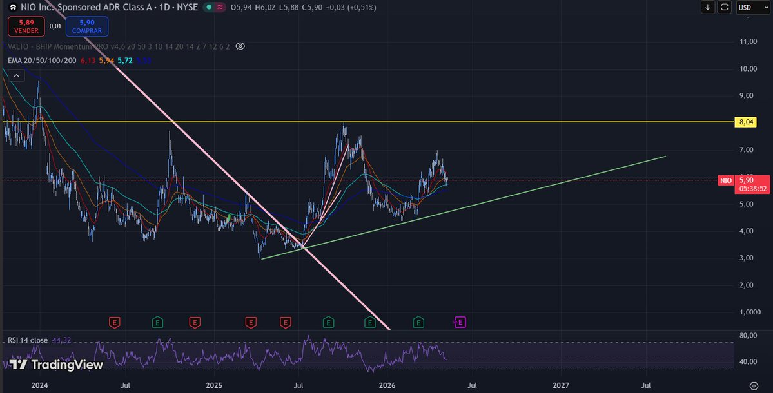Viewport: 773px width, 393px height.
Task: Click the RSI 80,00 axis label
Action: 749,336
